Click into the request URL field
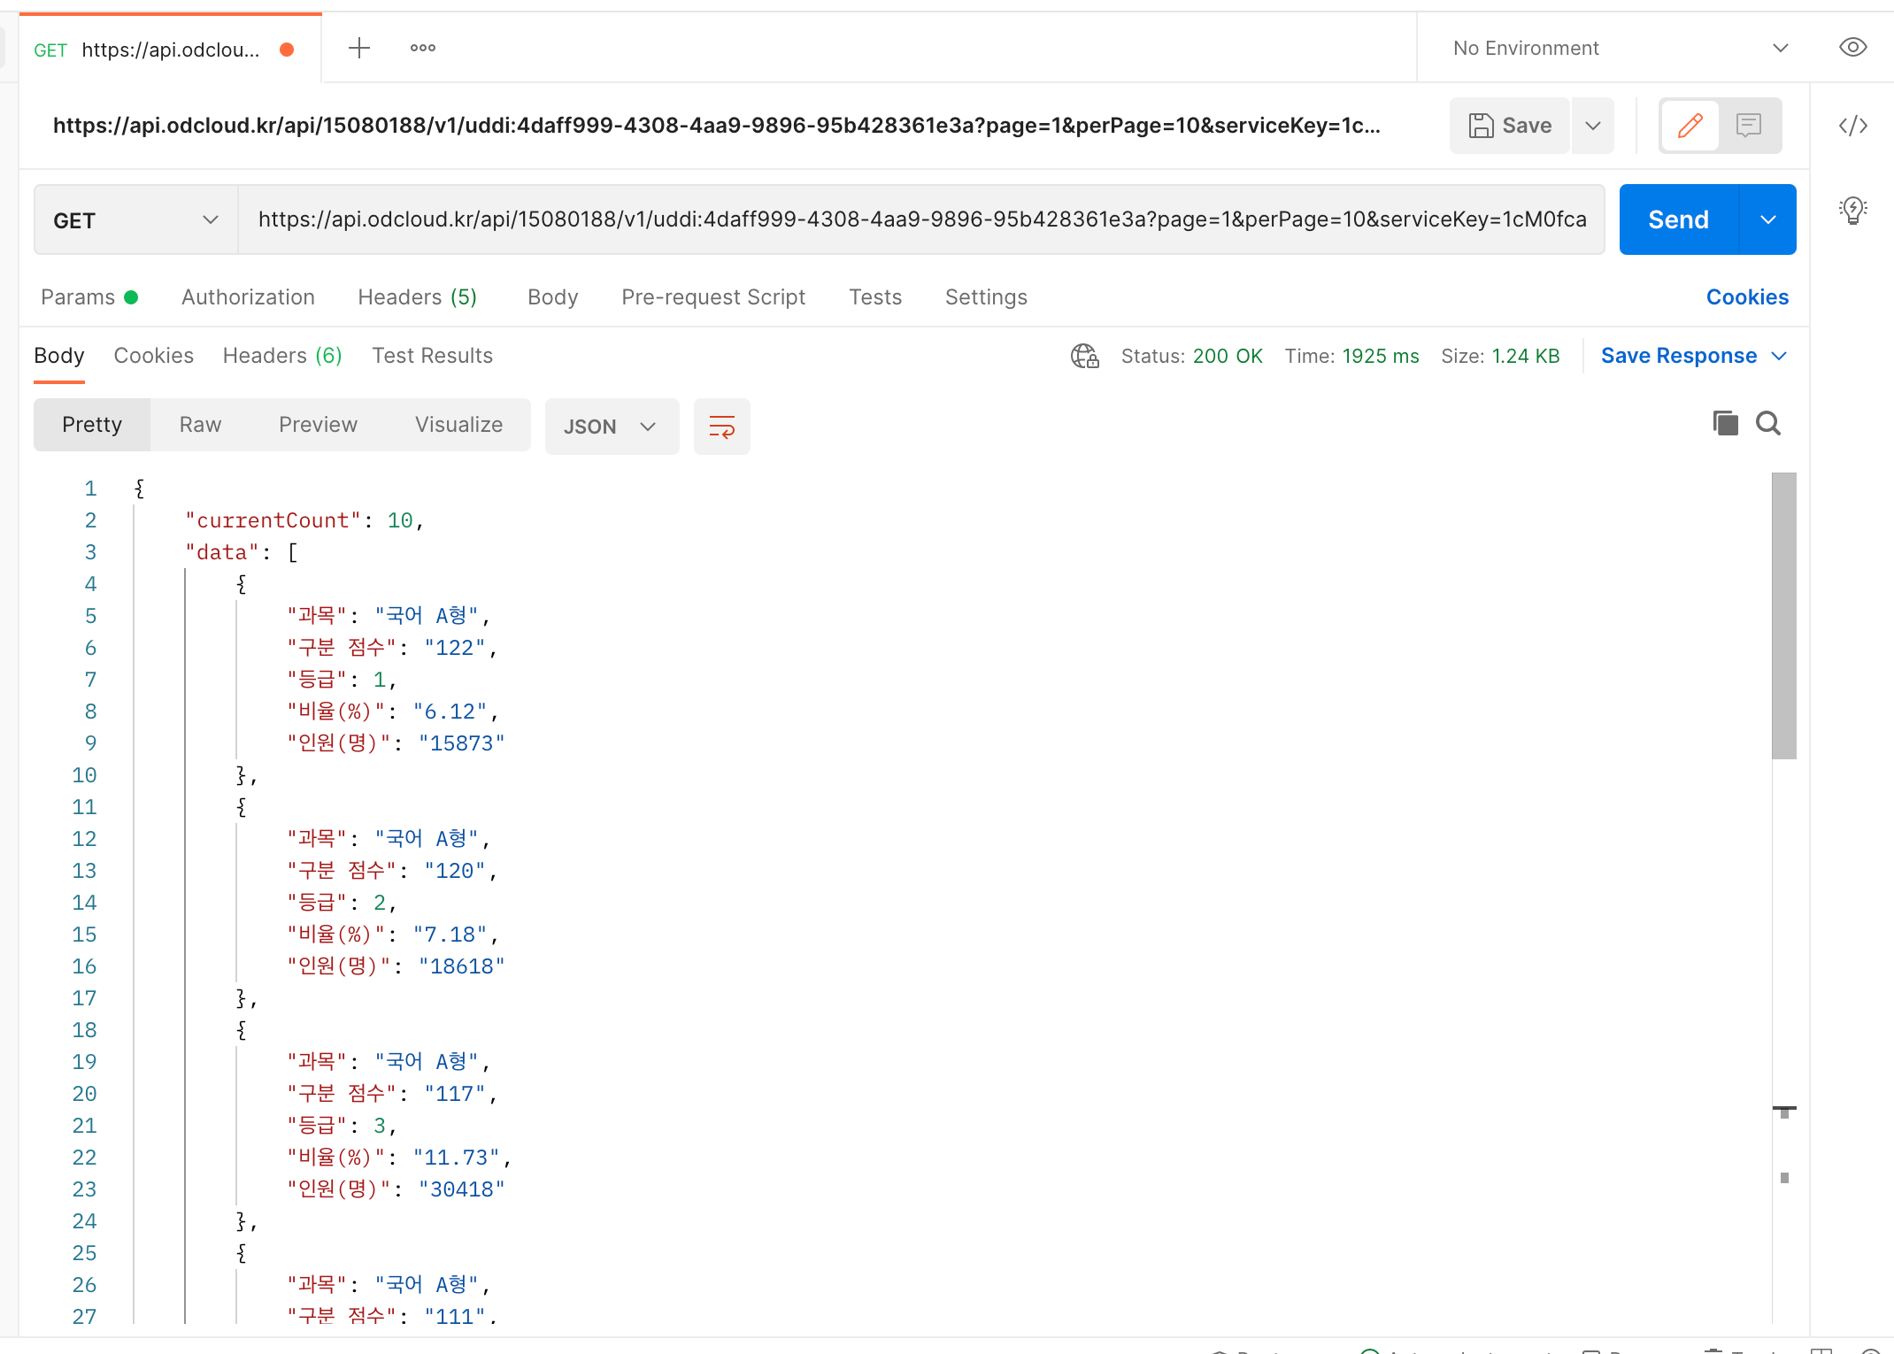 [x=920, y=219]
